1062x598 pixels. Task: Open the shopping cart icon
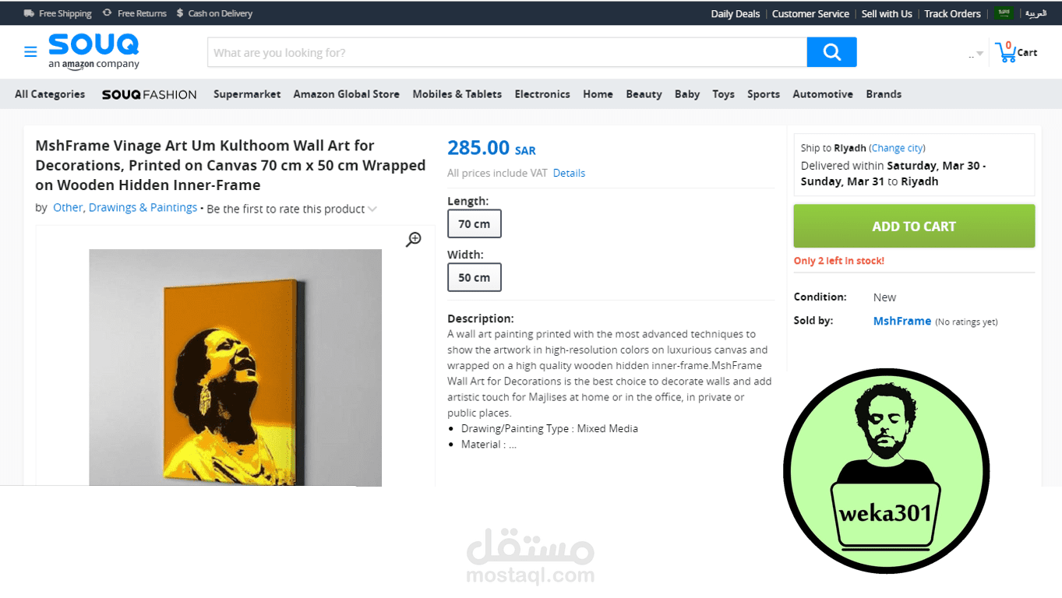[1006, 52]
